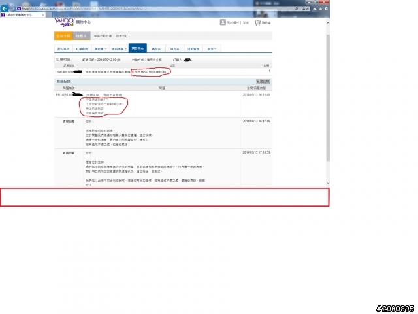
Task: Expand the returns dropdown tab before Q&A center
Action: click(x=119, y=49)
